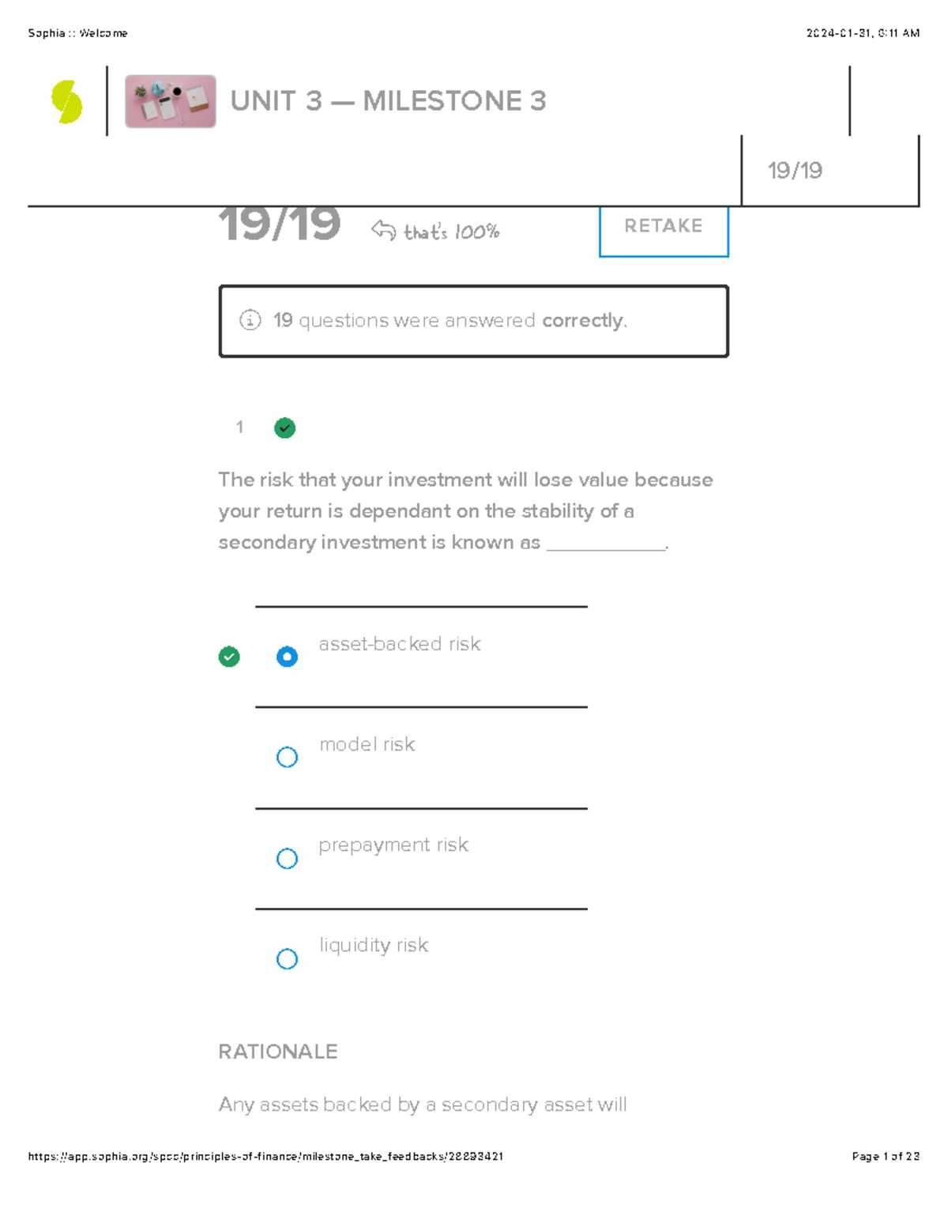Click the question number 1 label
This screenshot has height=1227, width=948.
tap(239, 427)
